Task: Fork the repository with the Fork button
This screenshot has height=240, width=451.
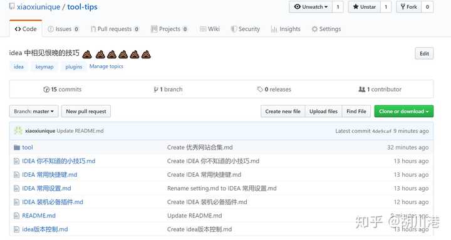Action: coord(408,7)
